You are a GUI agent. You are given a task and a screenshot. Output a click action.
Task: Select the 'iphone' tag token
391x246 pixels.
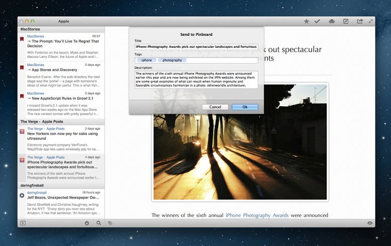(x=146, y=60)
